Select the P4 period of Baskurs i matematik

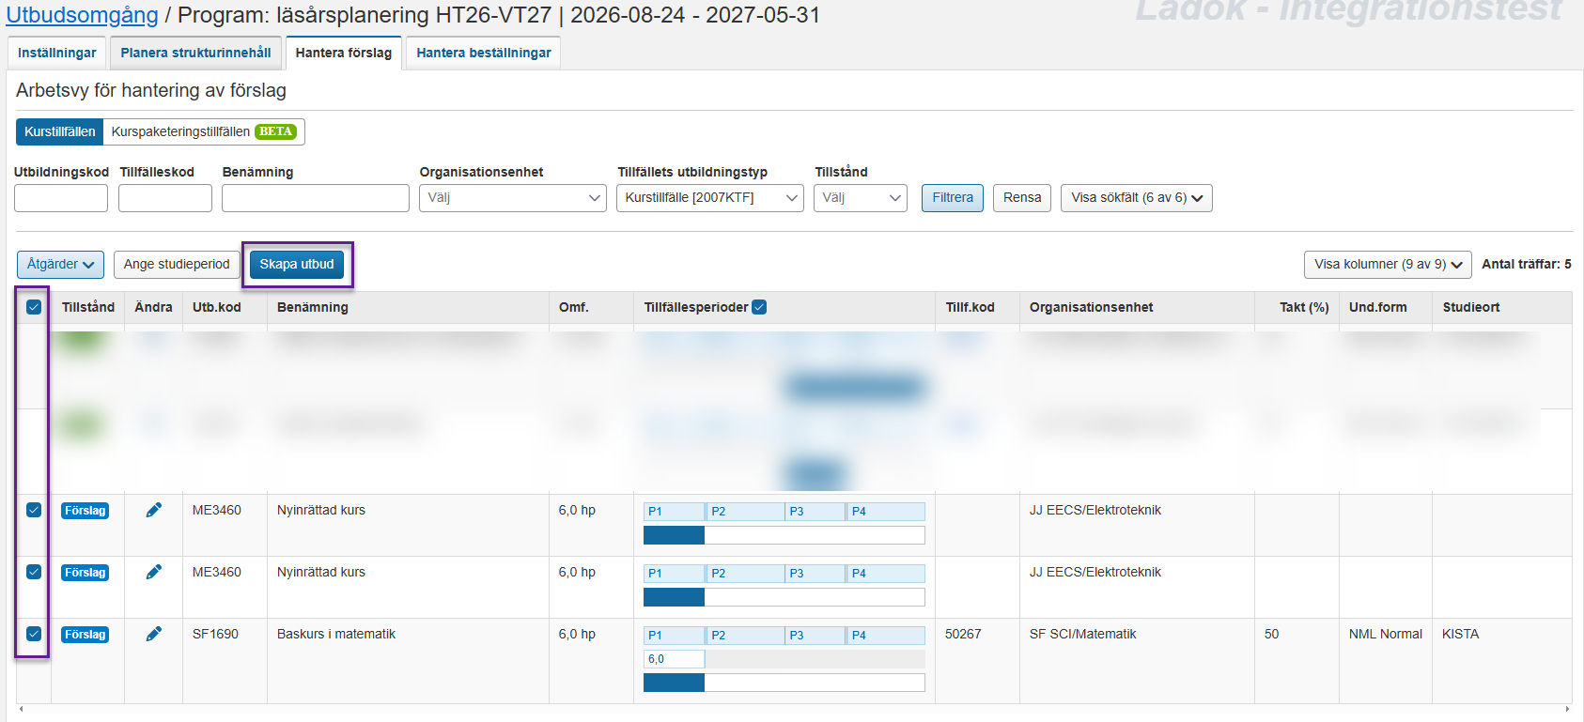coord(885,636)
